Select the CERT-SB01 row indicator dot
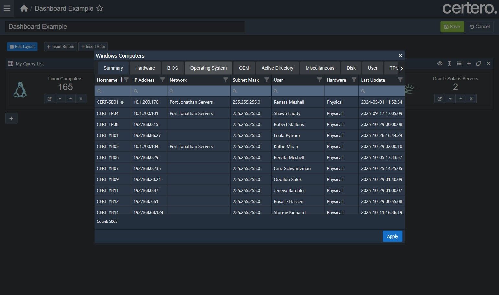Screen dimensions: 499x295 (122, 102)
